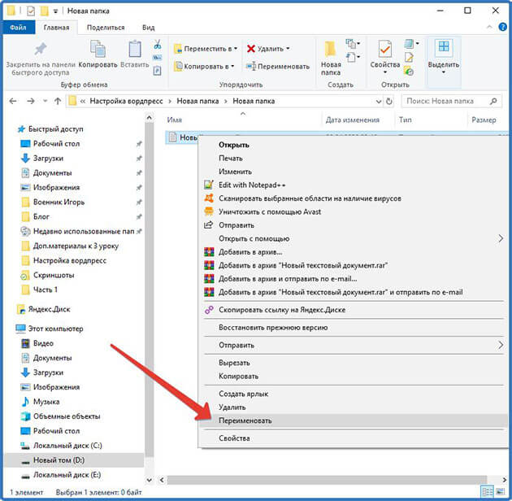Screen dimensions: 512x501
Task: Click Удалить in context menu
Action: [x=354, y=407]
